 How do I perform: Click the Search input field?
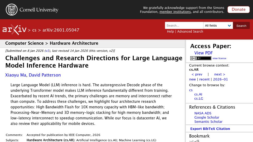pyautogui.click(x=184, y=26)
